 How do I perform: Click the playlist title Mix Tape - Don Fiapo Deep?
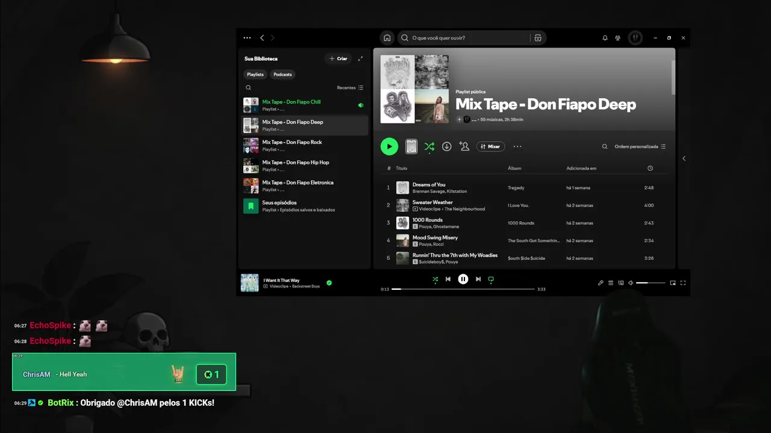[546, 104]
